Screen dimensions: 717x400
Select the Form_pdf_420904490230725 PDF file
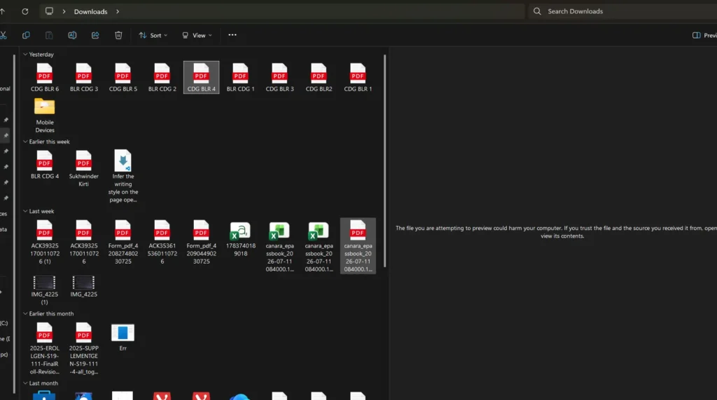click(201, 242)
